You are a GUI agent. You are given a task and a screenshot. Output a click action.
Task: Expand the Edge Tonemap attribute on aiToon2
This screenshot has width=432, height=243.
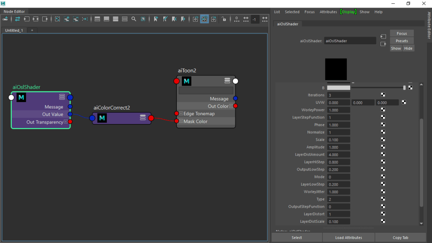[x=181, y=113]
